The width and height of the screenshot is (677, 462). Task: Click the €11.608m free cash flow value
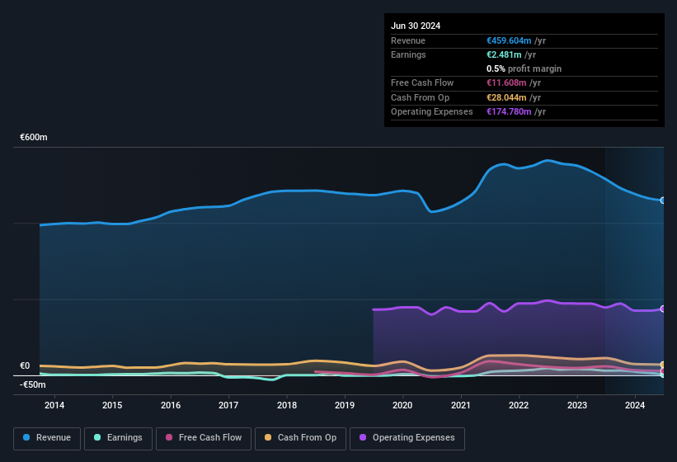[506, 82]
